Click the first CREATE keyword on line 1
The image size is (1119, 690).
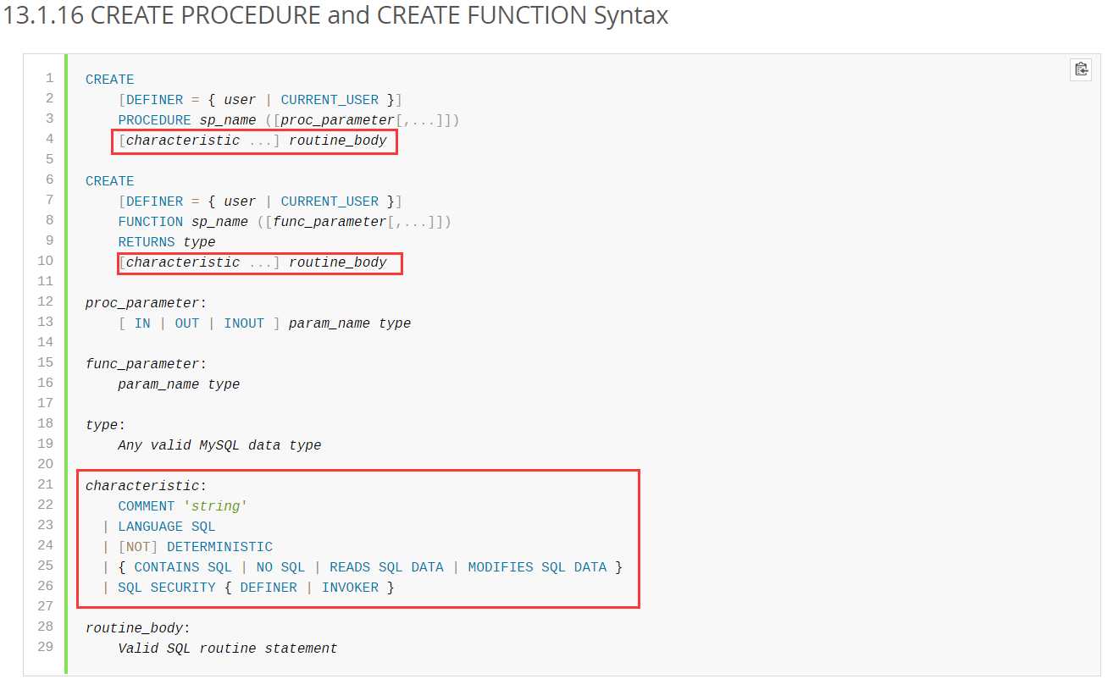(x=110, y=80)
